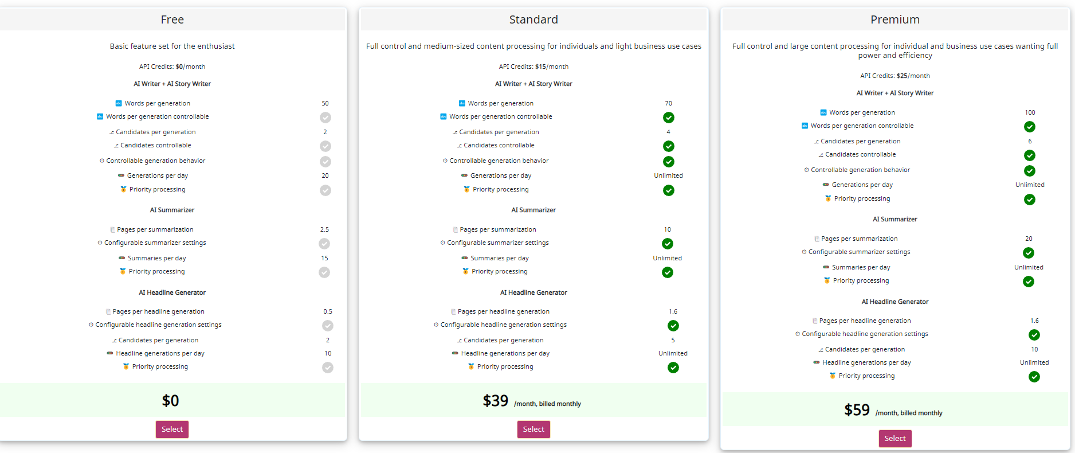Click green check for Standard summarizer Priority processing
The width and height of the screenshot is (1075, 453).
[x=668, y=272]
